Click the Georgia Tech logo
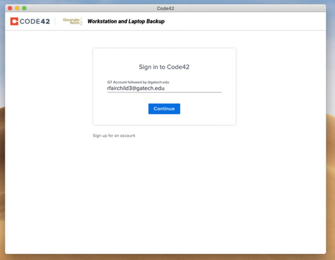 pyautogui.click(x=72, y=21)
